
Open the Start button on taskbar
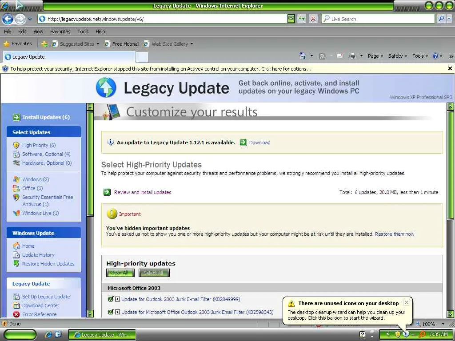20,334
